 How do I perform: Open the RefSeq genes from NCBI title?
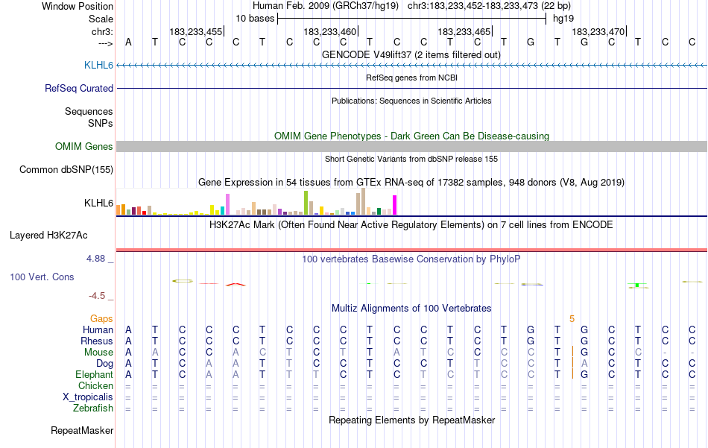(x=411, y=78)
